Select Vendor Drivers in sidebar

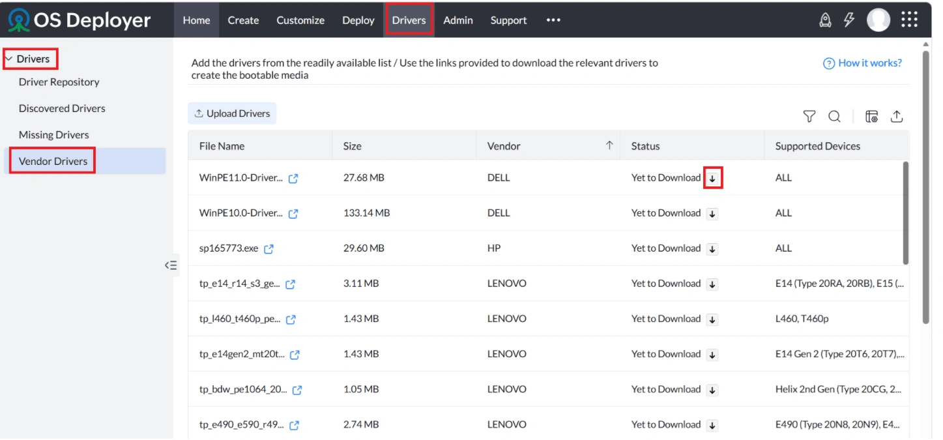click(x=85, y=161)
